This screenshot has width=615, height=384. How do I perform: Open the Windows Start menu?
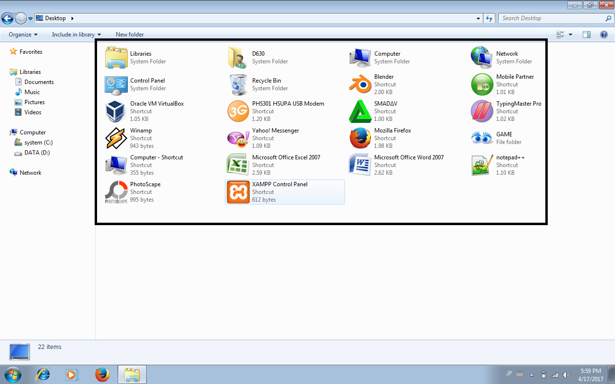12,374
